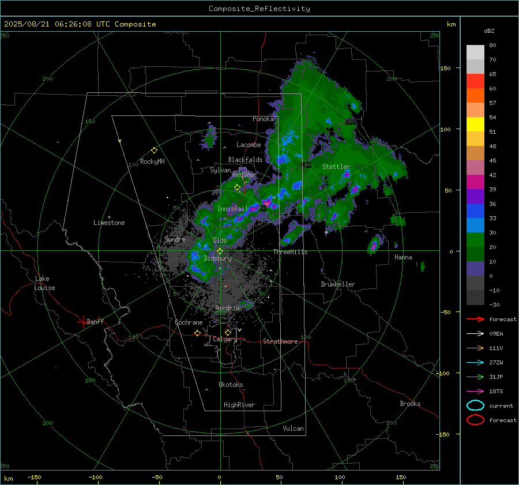Image resolution: width=519 pixels, height=485 pixels.
Task: Pick the orange 57–60 dBZ color swatch
Action: coord(475,96)
